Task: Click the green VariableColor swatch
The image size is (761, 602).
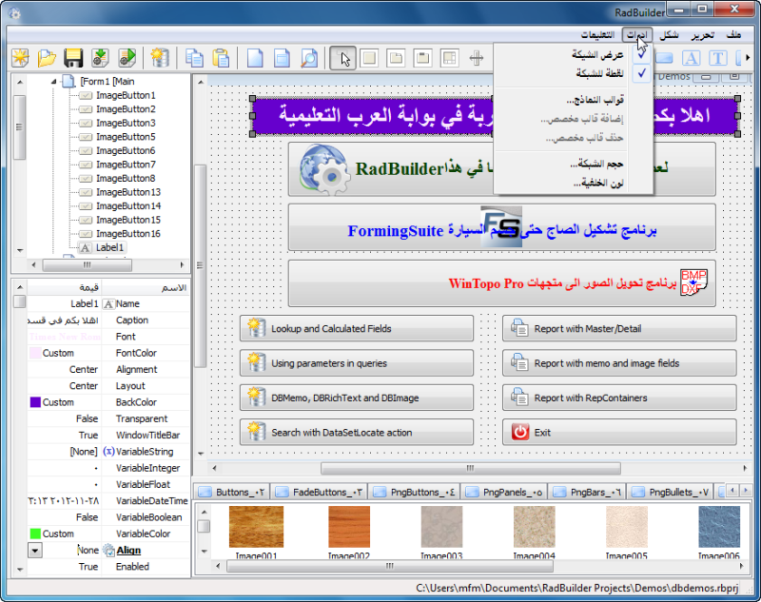Action: click(35, 534)
